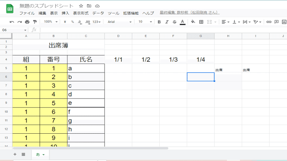Open the 拡張機能 menu

[x=131, y=13]
